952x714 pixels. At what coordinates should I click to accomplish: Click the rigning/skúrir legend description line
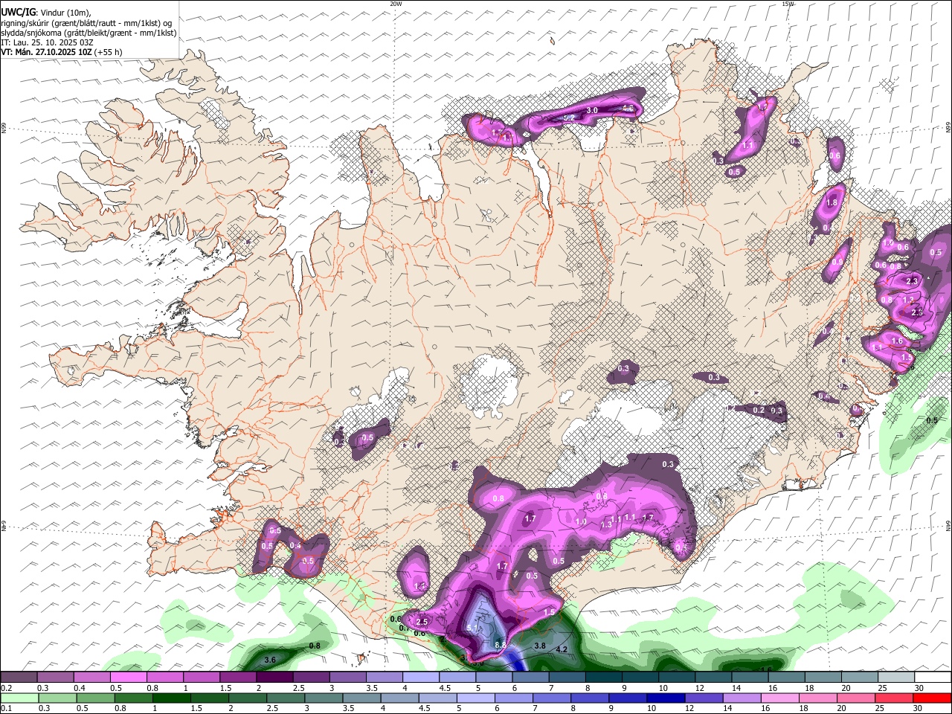click(86, 22)
